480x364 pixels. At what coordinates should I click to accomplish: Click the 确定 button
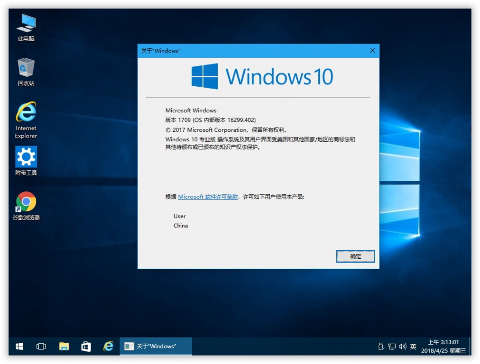click(x=355, y=256)
